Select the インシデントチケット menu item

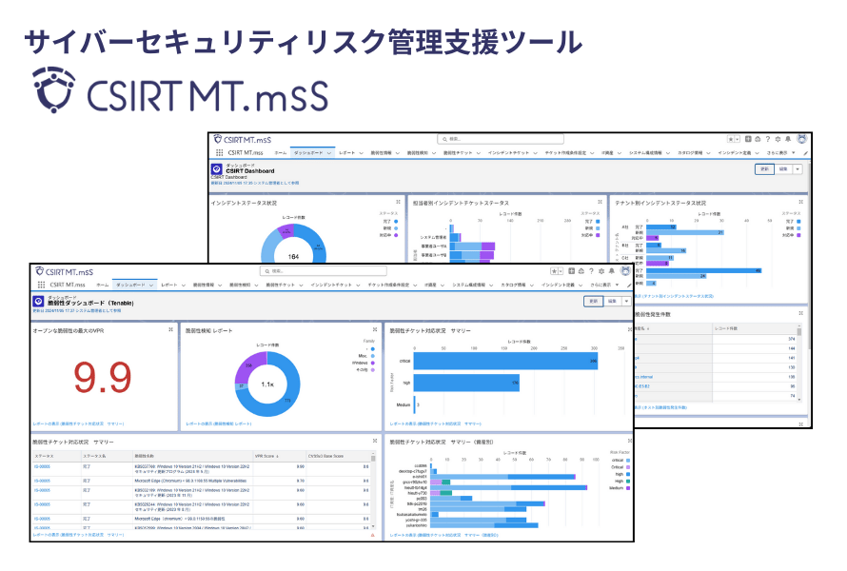click(333, 285)
